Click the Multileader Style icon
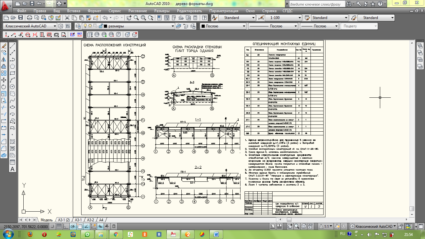This screenshot has width=425, height=239. 354,18
